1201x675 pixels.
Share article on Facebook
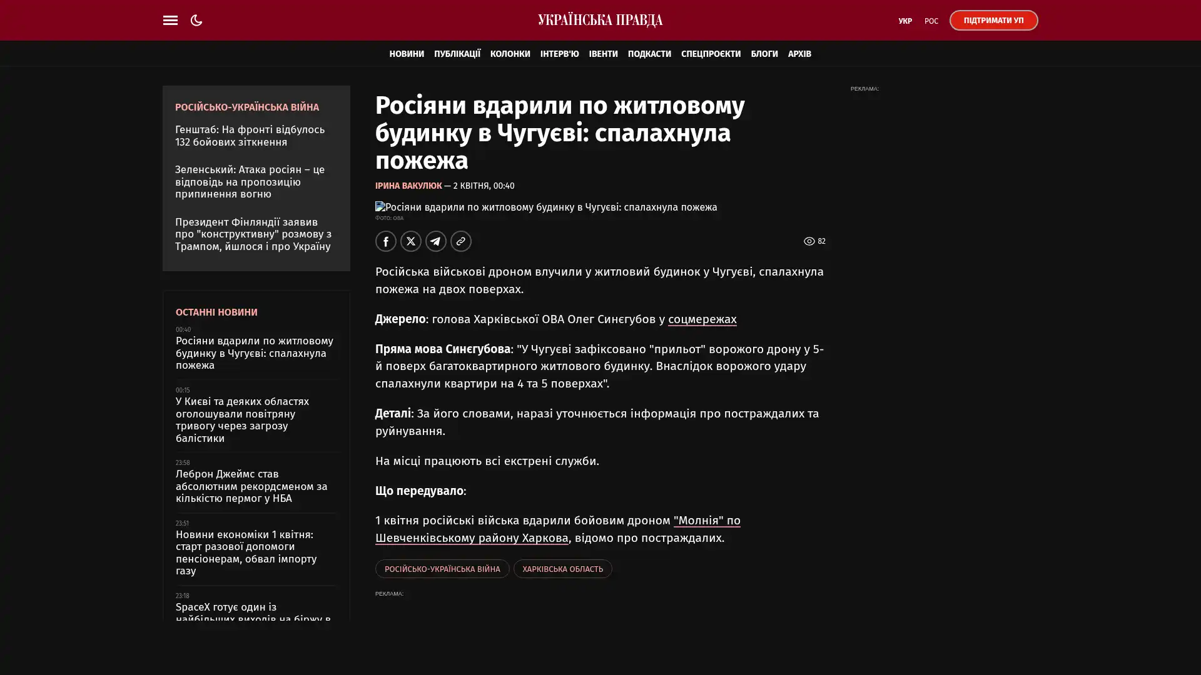coord(385,241)
